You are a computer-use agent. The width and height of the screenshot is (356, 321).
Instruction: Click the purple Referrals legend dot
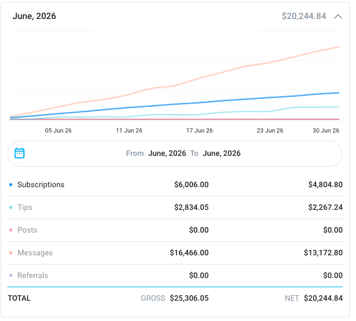(x=10, y=276)
